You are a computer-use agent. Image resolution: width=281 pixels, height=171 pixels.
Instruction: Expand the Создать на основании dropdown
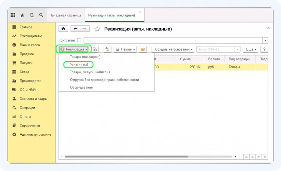173,49
